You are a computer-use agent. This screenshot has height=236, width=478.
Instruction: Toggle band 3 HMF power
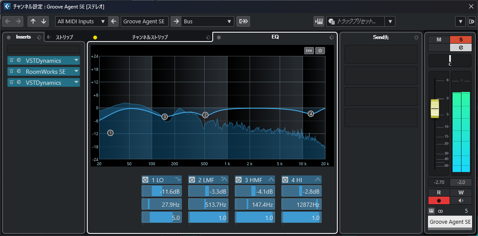tap(239, 180)
